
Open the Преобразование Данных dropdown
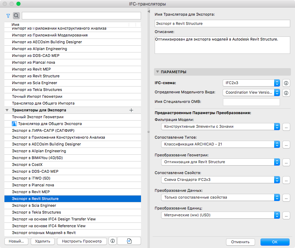pyautogui.click(x=221, y=197)
